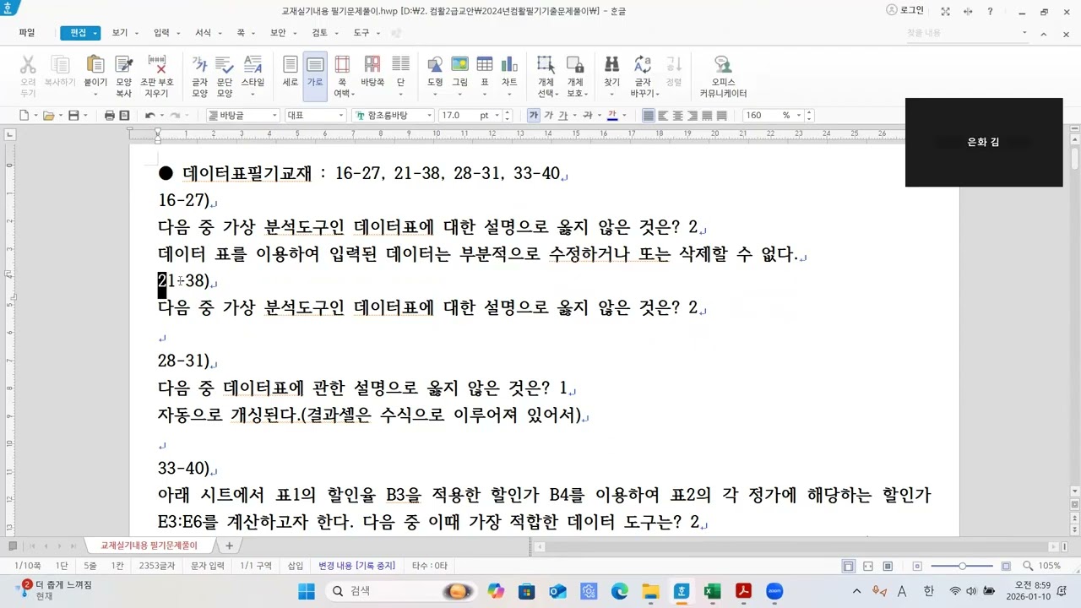1081x608 pixels.
Task: Open the 함초롬바탕 font dropdown
Action: pyautogui.click(x=429, y=116)
